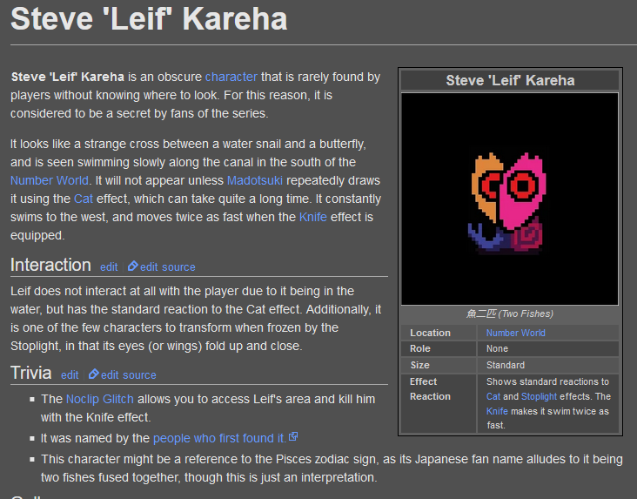Image resolution: width=637 pixels, height=499 pixels.
Task: Click the 'Effect Reaction' label in infobox
Action: 430,388
